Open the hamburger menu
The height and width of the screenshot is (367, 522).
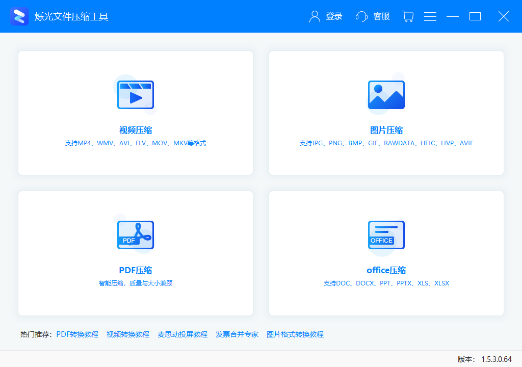430,16
